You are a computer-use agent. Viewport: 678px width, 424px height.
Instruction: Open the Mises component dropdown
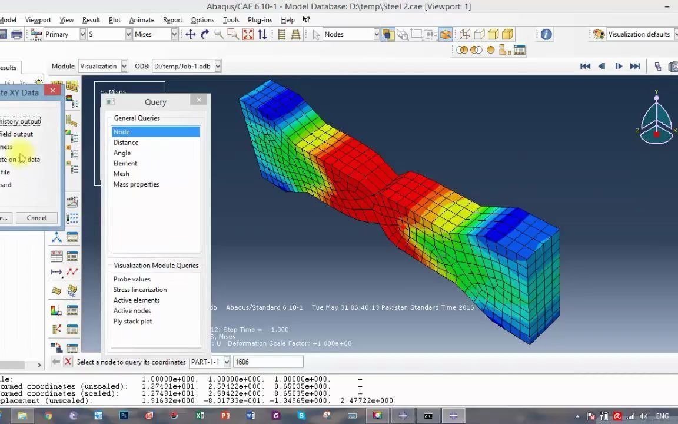[174, 34]
